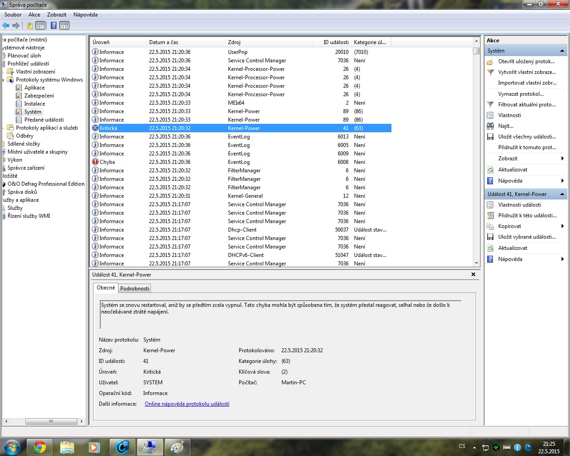Collapse the Systém actions section header
570x456 pixels.
pyautogui.click(x=525, y=51)
